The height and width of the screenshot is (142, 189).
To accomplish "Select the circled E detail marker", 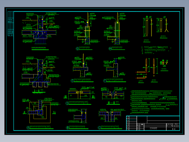I will pos(72,81).
